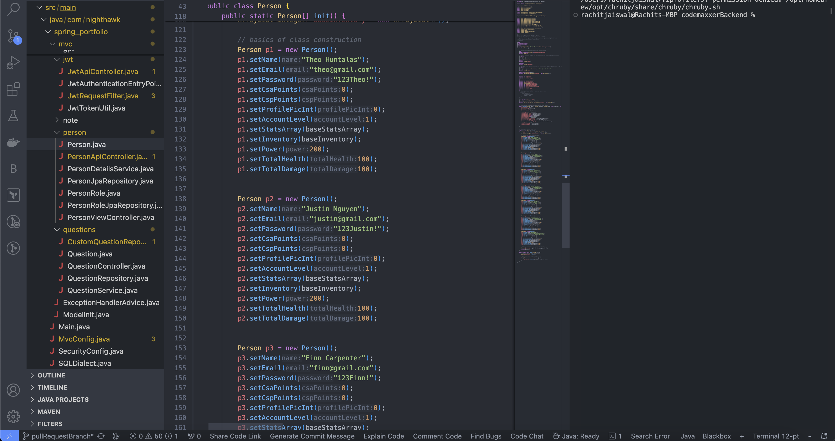
Task: Click Search Error in status bar
Action: pos(650,436)
